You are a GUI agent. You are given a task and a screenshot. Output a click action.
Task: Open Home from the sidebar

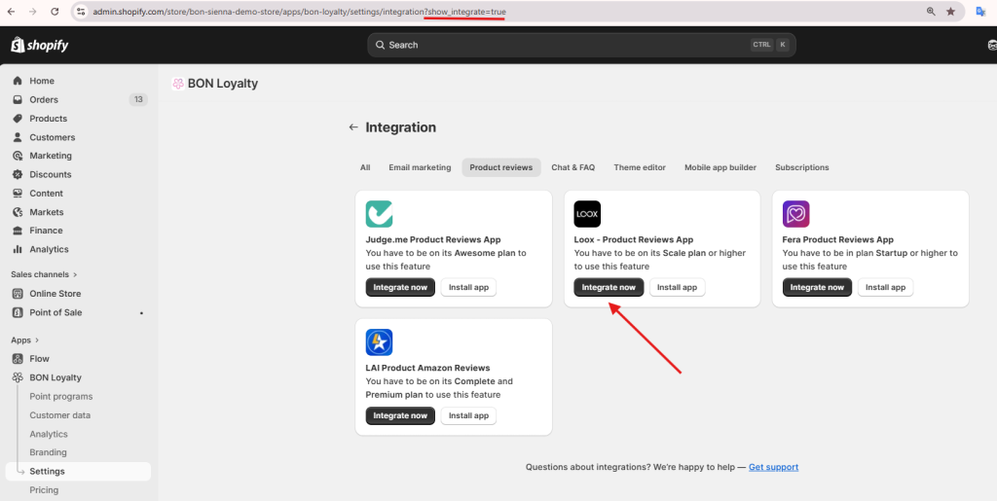click(x=42, y=81)
